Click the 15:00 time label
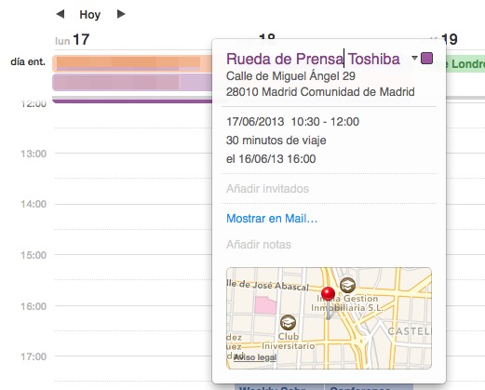The height and width of the screenshot is (390, 485). pos(34,255)
